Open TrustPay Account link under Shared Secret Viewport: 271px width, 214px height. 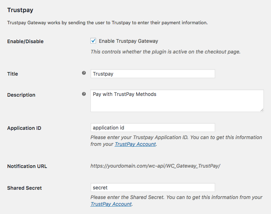pos(111,204)
